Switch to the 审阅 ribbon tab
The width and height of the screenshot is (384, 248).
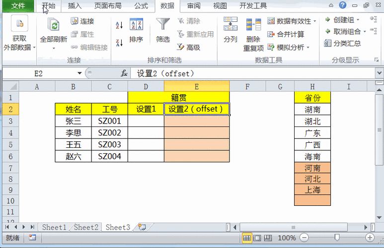194,5
